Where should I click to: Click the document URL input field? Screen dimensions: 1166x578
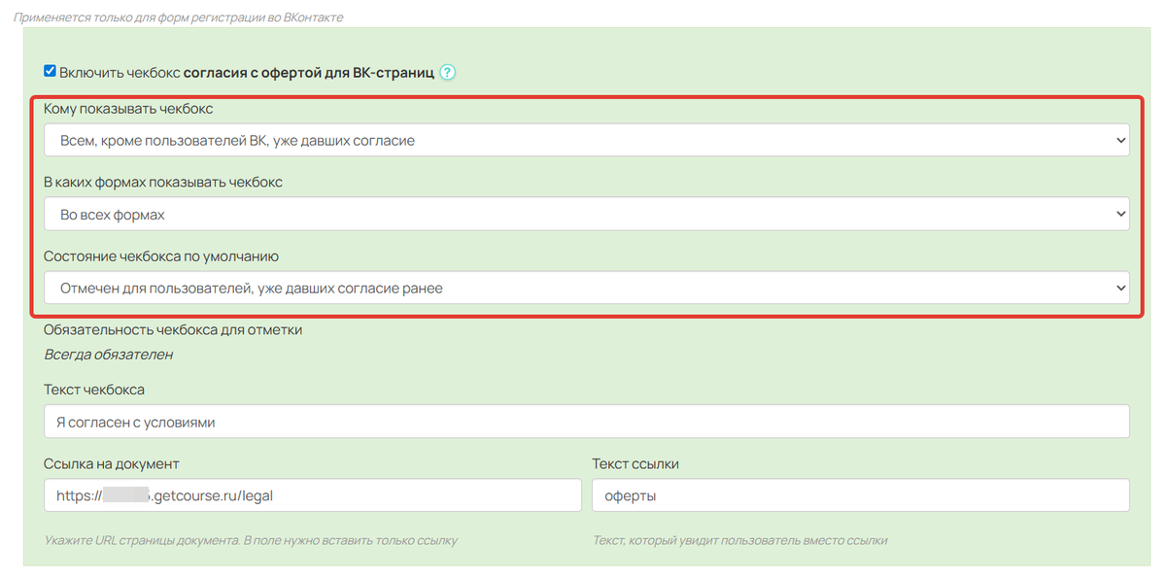point(312,495)
